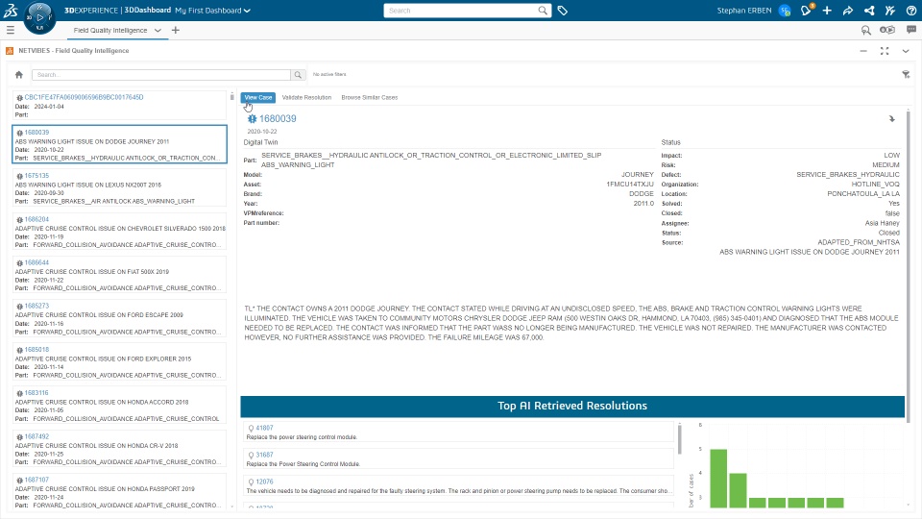Expand the widget options chevron
The image size is (922, 519).
tap(906, 51)
